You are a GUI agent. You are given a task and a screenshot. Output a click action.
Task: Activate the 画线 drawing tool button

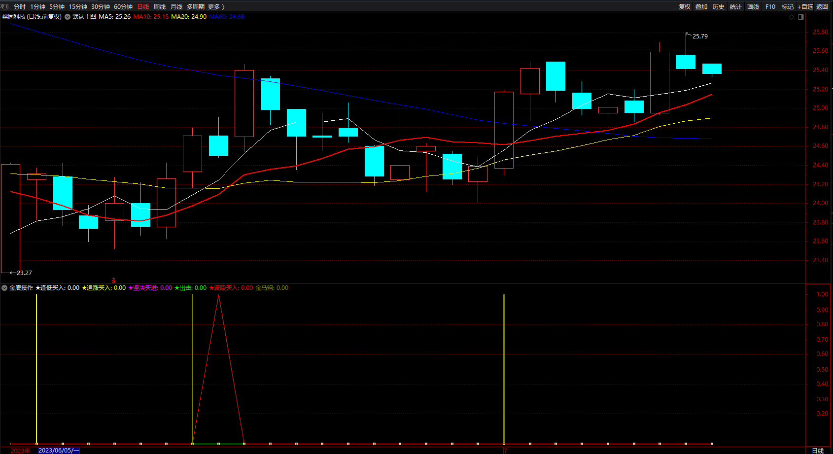click(753, 7)
